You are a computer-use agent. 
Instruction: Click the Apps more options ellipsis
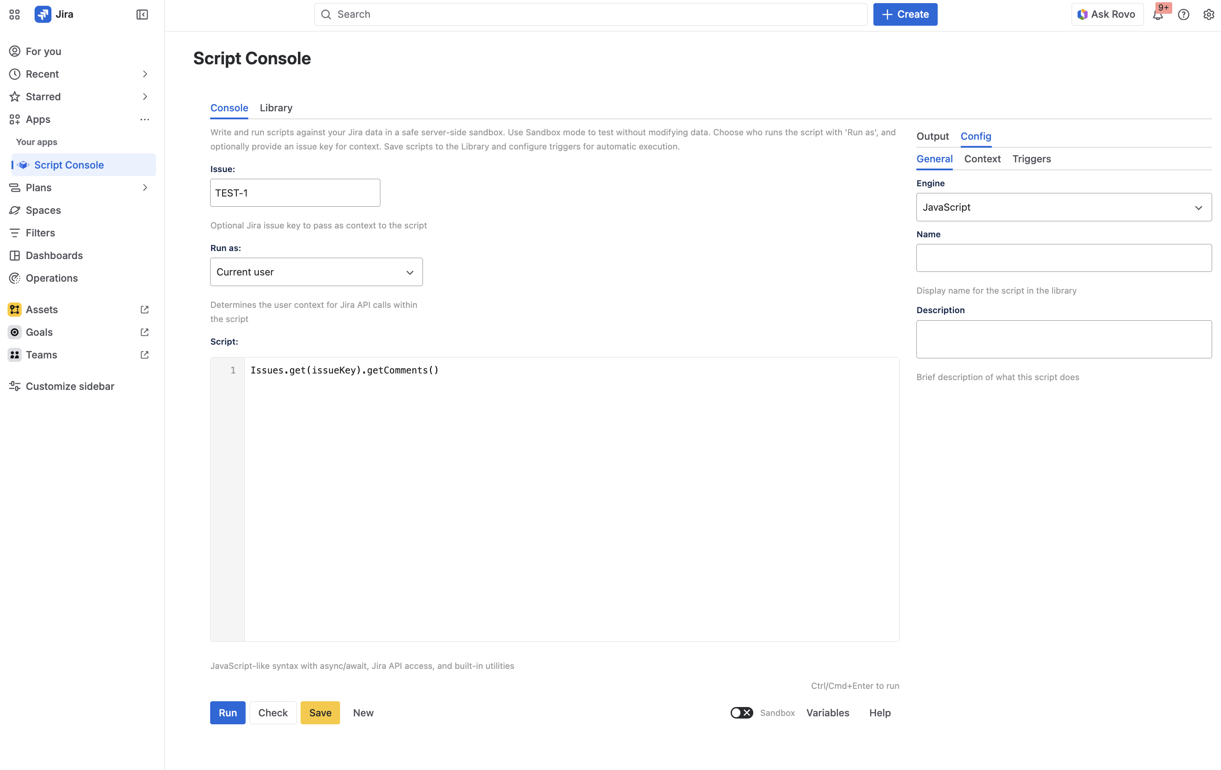point(145,120)
